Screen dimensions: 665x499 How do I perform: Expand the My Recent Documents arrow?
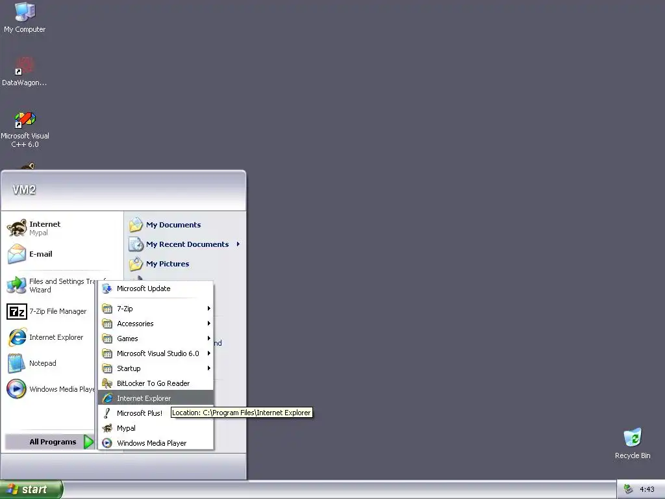pos(238,244)
